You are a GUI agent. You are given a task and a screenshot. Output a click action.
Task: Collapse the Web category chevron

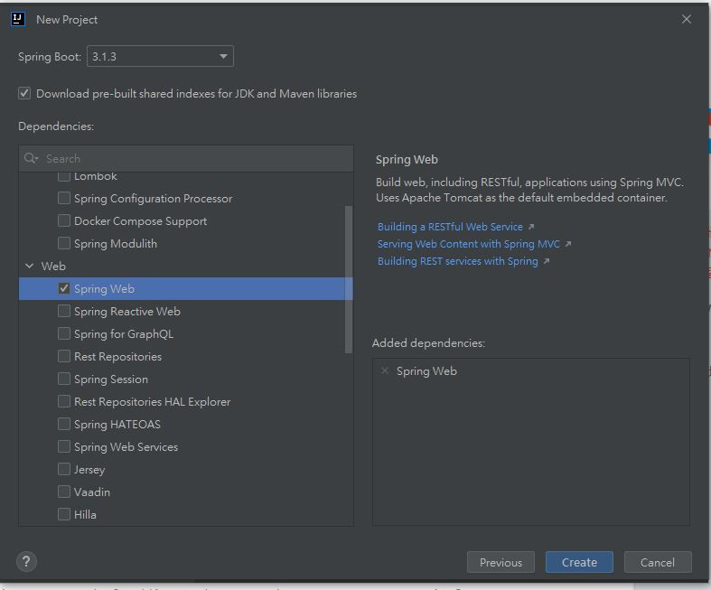coord(30,266)
